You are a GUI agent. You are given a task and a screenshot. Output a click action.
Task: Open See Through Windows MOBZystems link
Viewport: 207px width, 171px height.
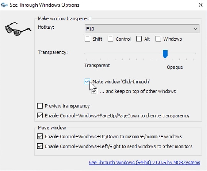click(x=145, y=163)
